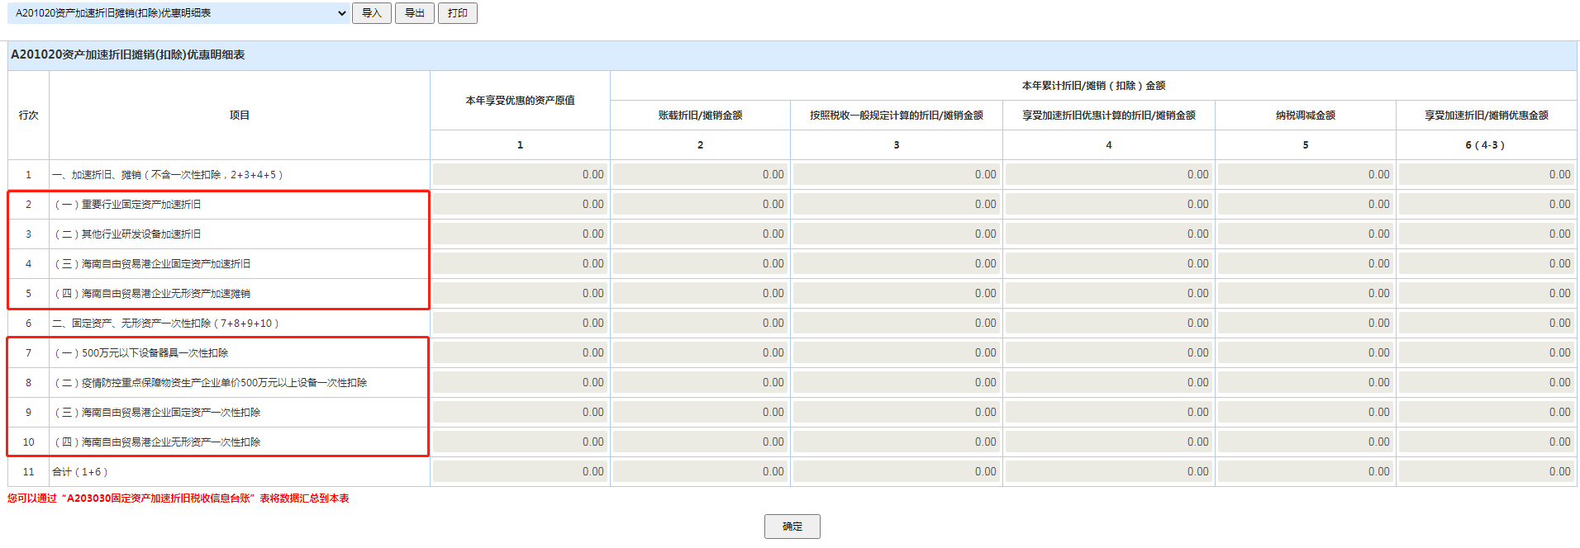Click row 8 疫情防控 column 2 field
Screen dimensions: 1580x548
pyautogui.click(x=700, y=382)
